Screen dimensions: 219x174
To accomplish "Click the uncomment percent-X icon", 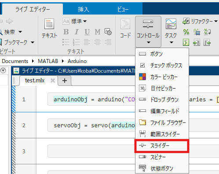I will coord(197,32).
